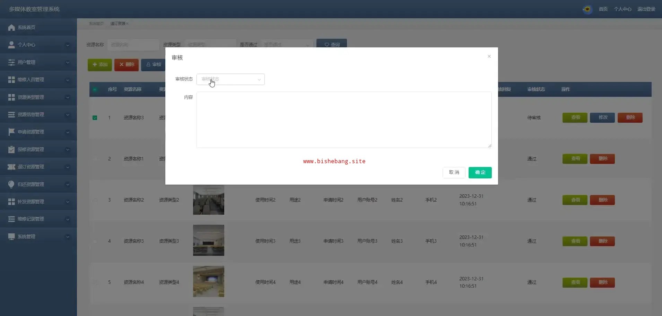Viewport: 662px width, 316px height.
Task: Expand the 退订资源管理 sidebar menu
Action: 38,167
